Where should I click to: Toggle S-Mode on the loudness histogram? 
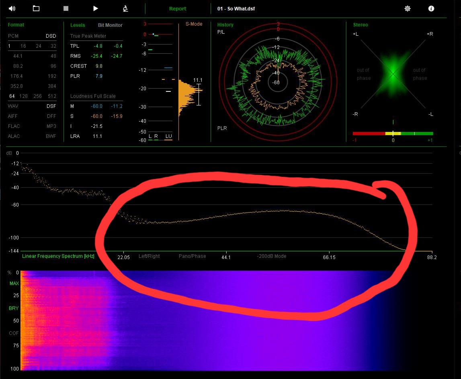point(194,24)
